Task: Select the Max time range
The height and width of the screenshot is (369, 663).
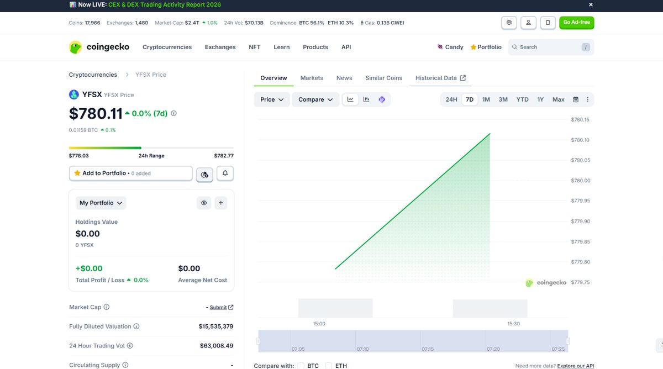Action: (559, 99)
